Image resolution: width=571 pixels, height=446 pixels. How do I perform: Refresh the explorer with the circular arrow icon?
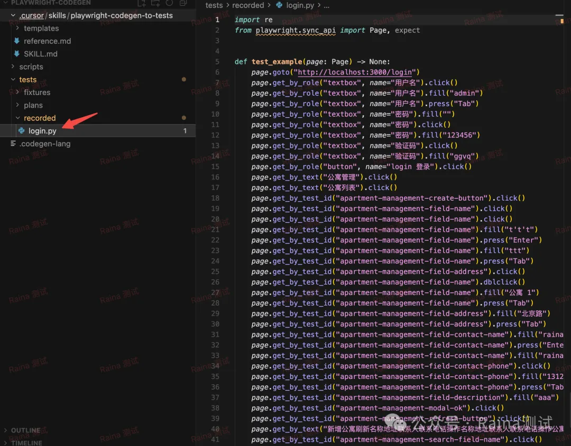click(x=169, y=3)
